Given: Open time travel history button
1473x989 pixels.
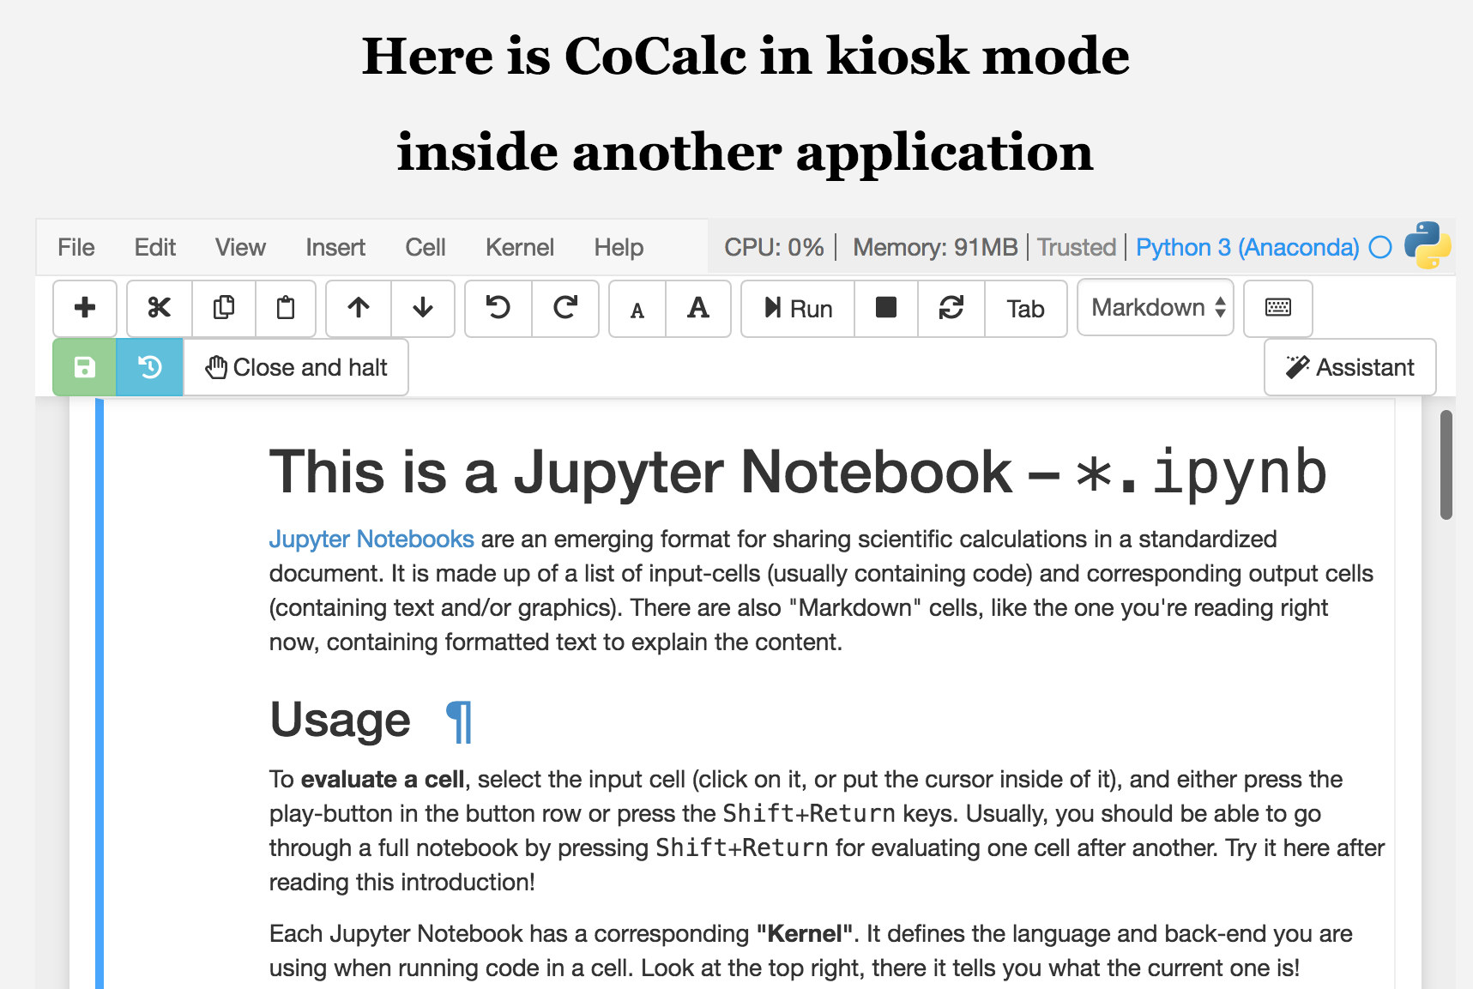Looking at the screenshot, I should (x=150, y=367).
